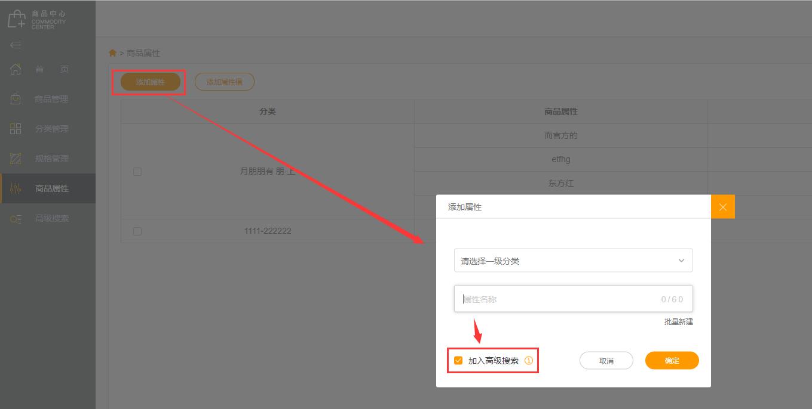Screen dimensions: 812x409
Task: Click the 1111-222222 category cell
Action: [x=268, y=231]
